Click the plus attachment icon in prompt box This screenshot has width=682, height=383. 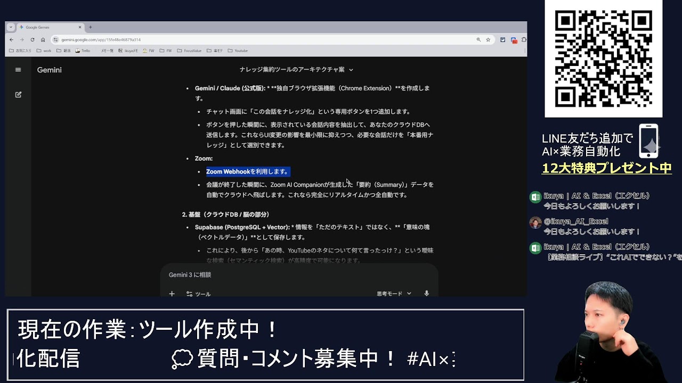click(x=172, y=294)
